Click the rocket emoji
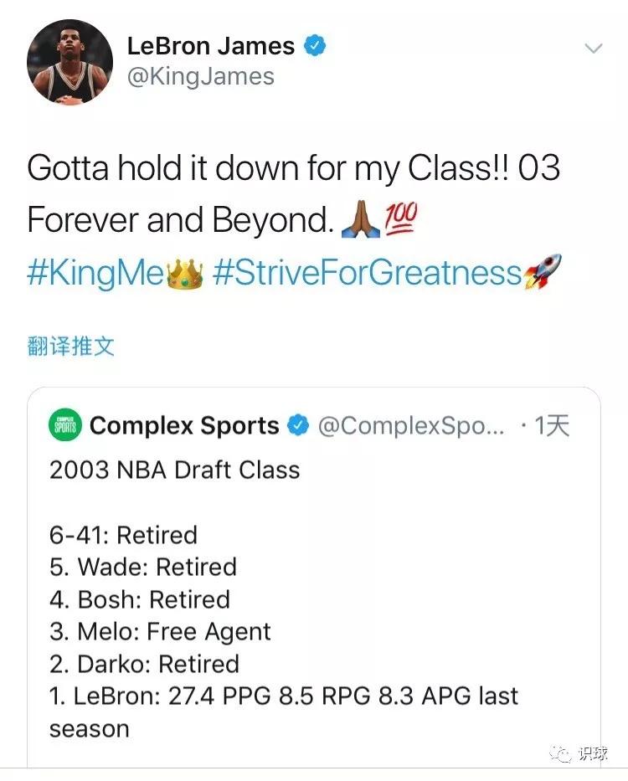Screen dimensions: 628x781 [543, 271]
